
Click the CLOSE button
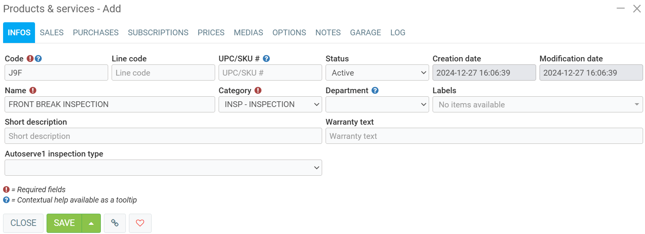pyautogui.click(x=23, y=223)
